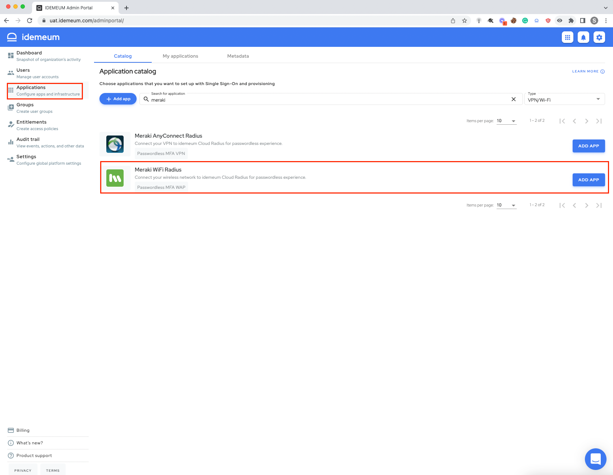Switch to My applications tab

click(181, 56)
